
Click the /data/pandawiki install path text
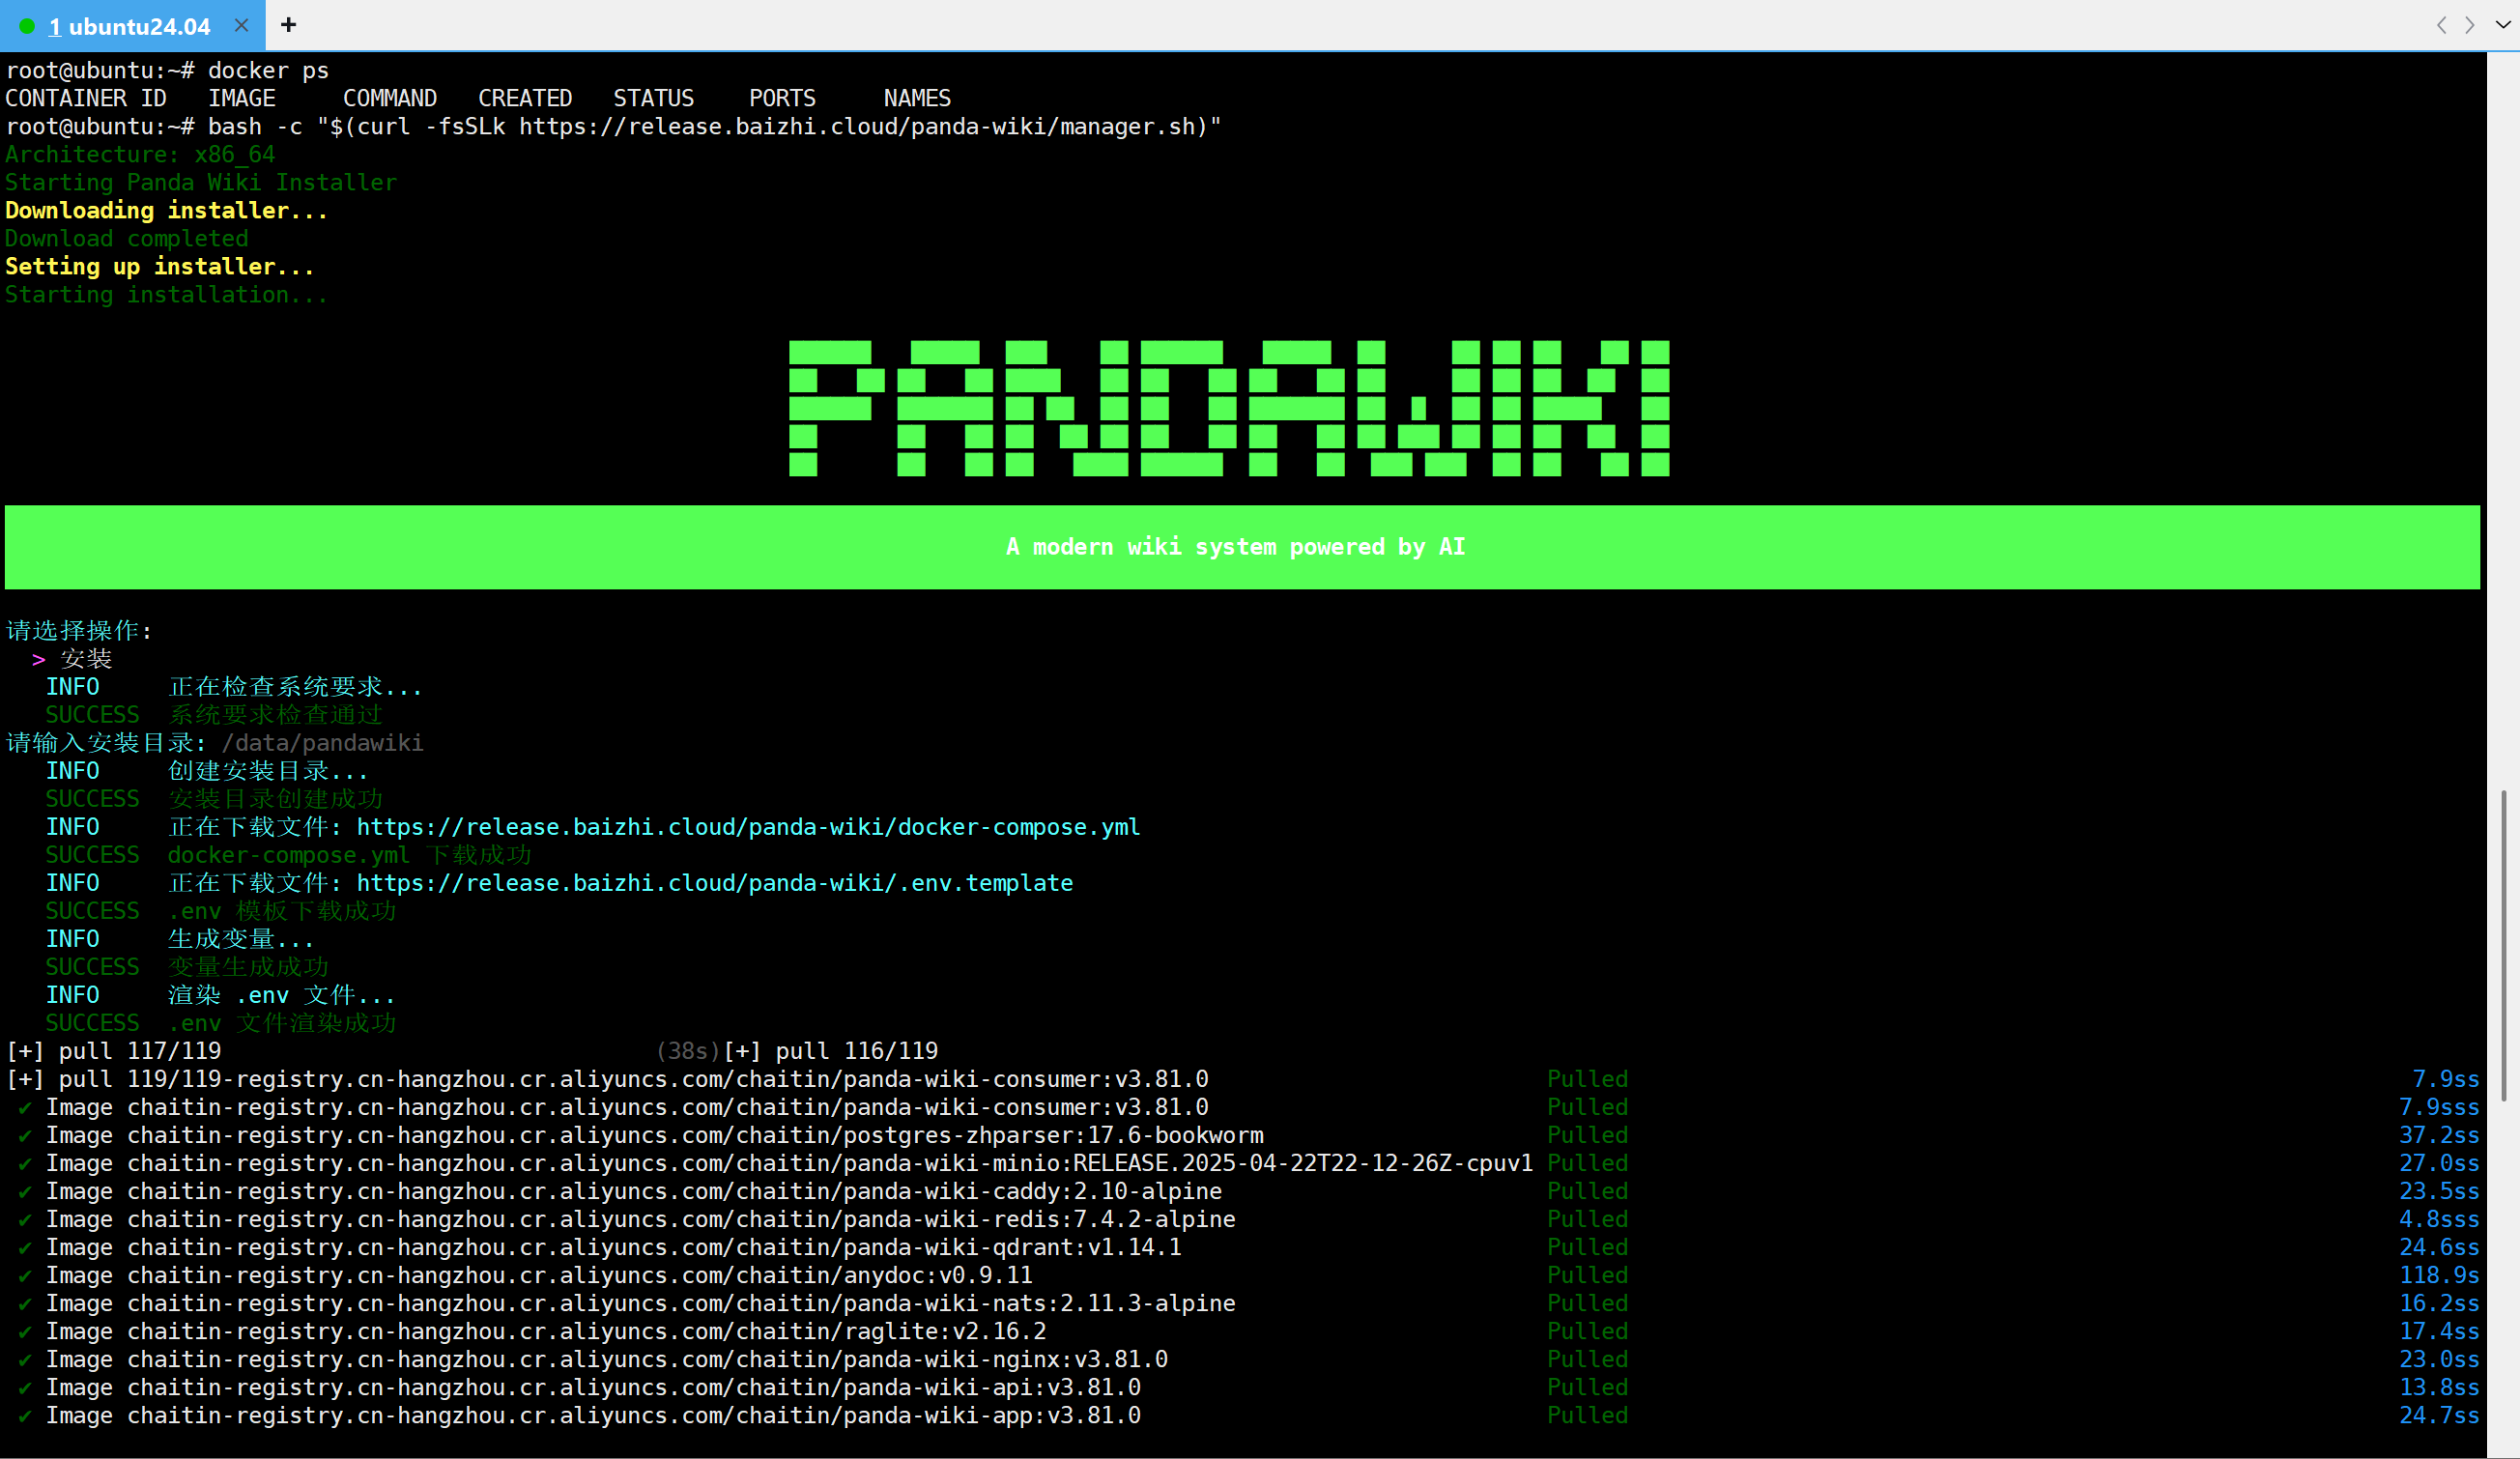point(322,743)
